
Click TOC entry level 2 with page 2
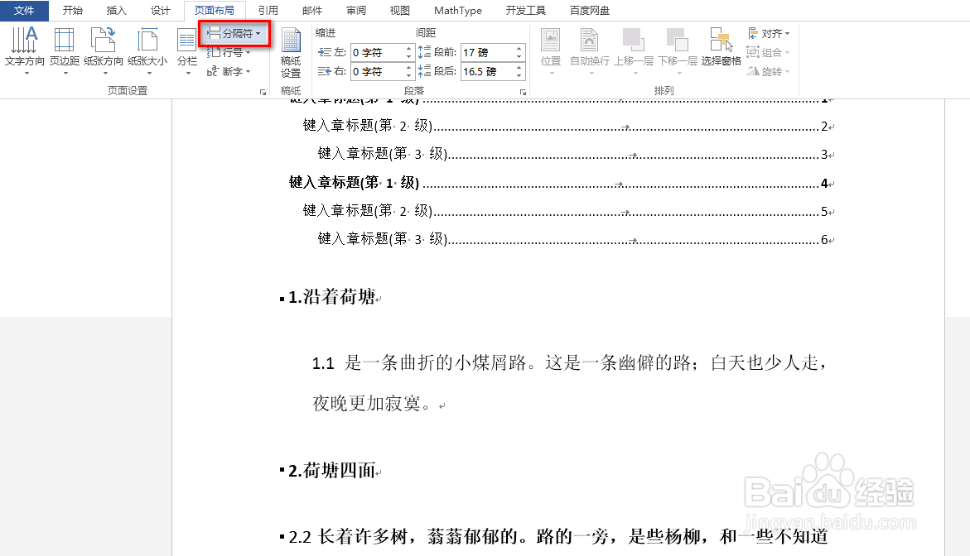pyautogui.click(x=568, y=126)
